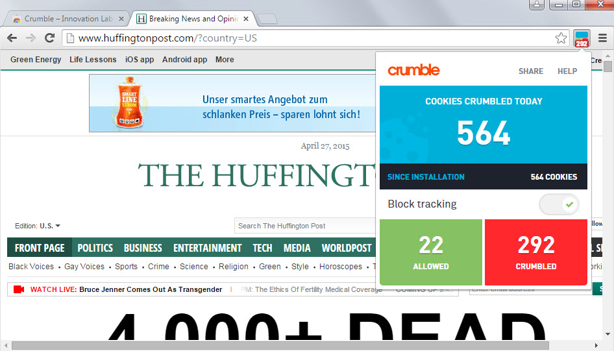Image resolution: width=614 pixels, height=351 pixels.
Task: Open the Science link
Action: (x=194, y=267)
